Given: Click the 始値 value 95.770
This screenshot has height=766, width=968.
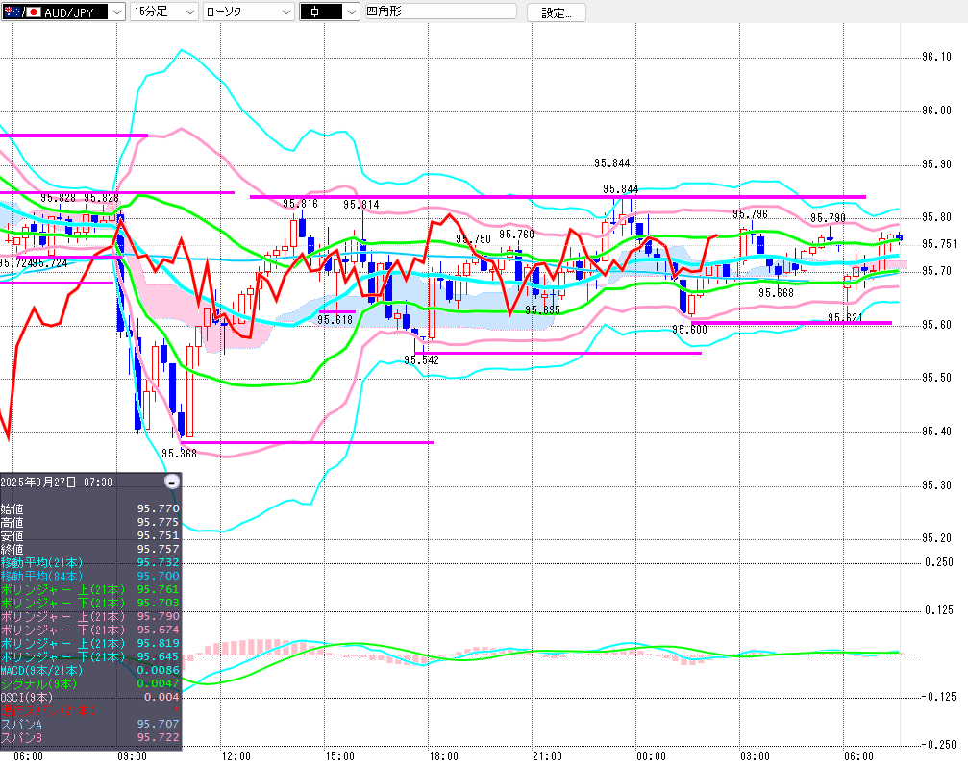Looking at the screenshot, I should [x=158, y=508].
